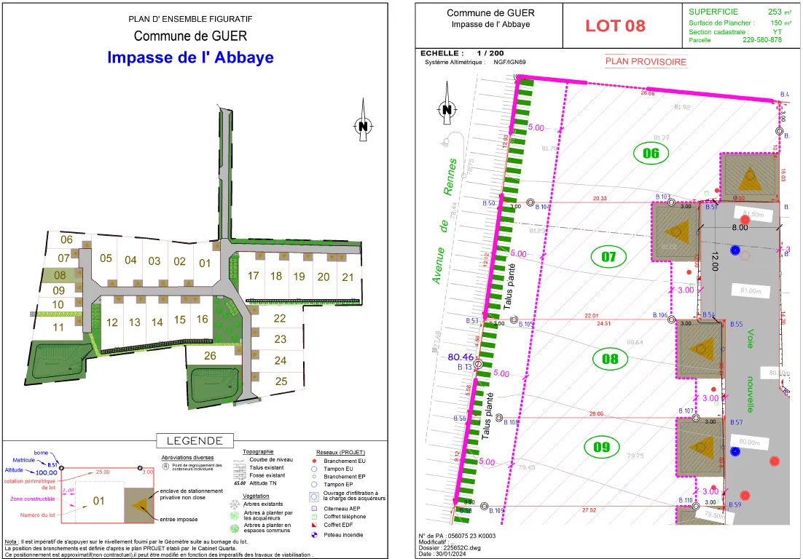Select the Citerneau AEP legend symbol
The image size is (803, 559).
(x=313, y=508)
